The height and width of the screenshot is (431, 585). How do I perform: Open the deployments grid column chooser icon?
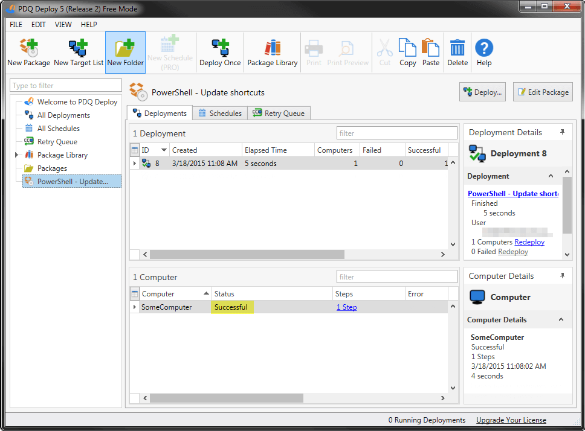click(135, 150)
